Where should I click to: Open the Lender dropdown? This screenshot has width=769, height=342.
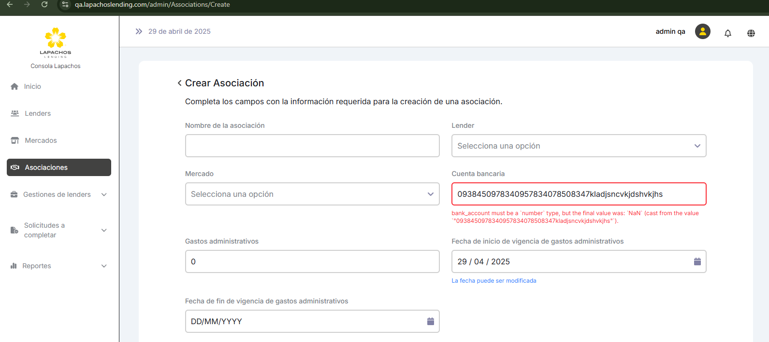(578, 146)
